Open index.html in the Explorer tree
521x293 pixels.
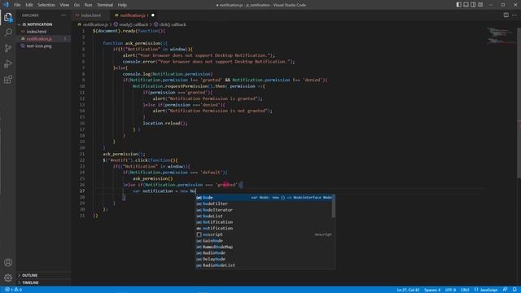(37, 32)
